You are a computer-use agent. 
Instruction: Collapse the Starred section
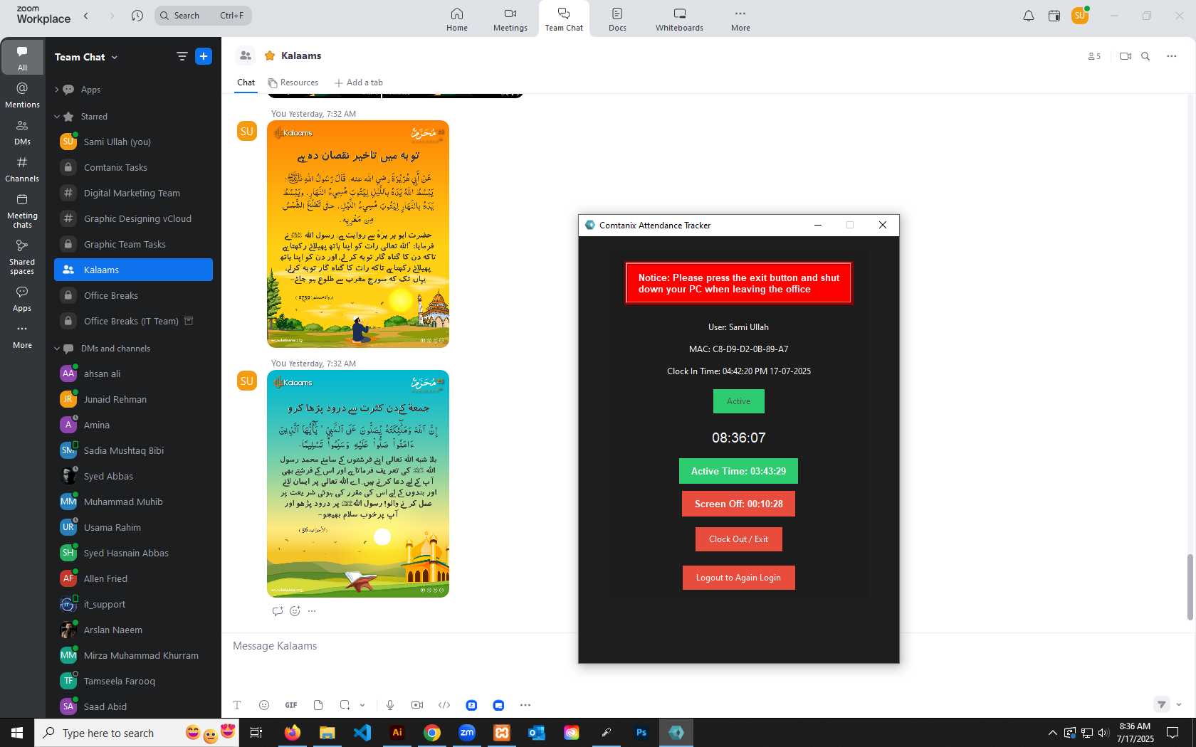click(x=57, y=116)
